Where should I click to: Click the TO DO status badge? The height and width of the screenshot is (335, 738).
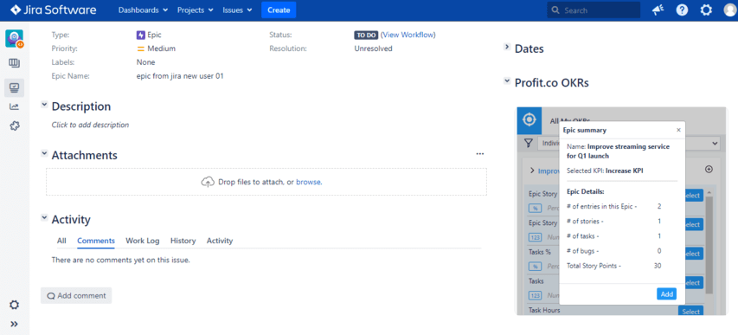pos(366,35)
